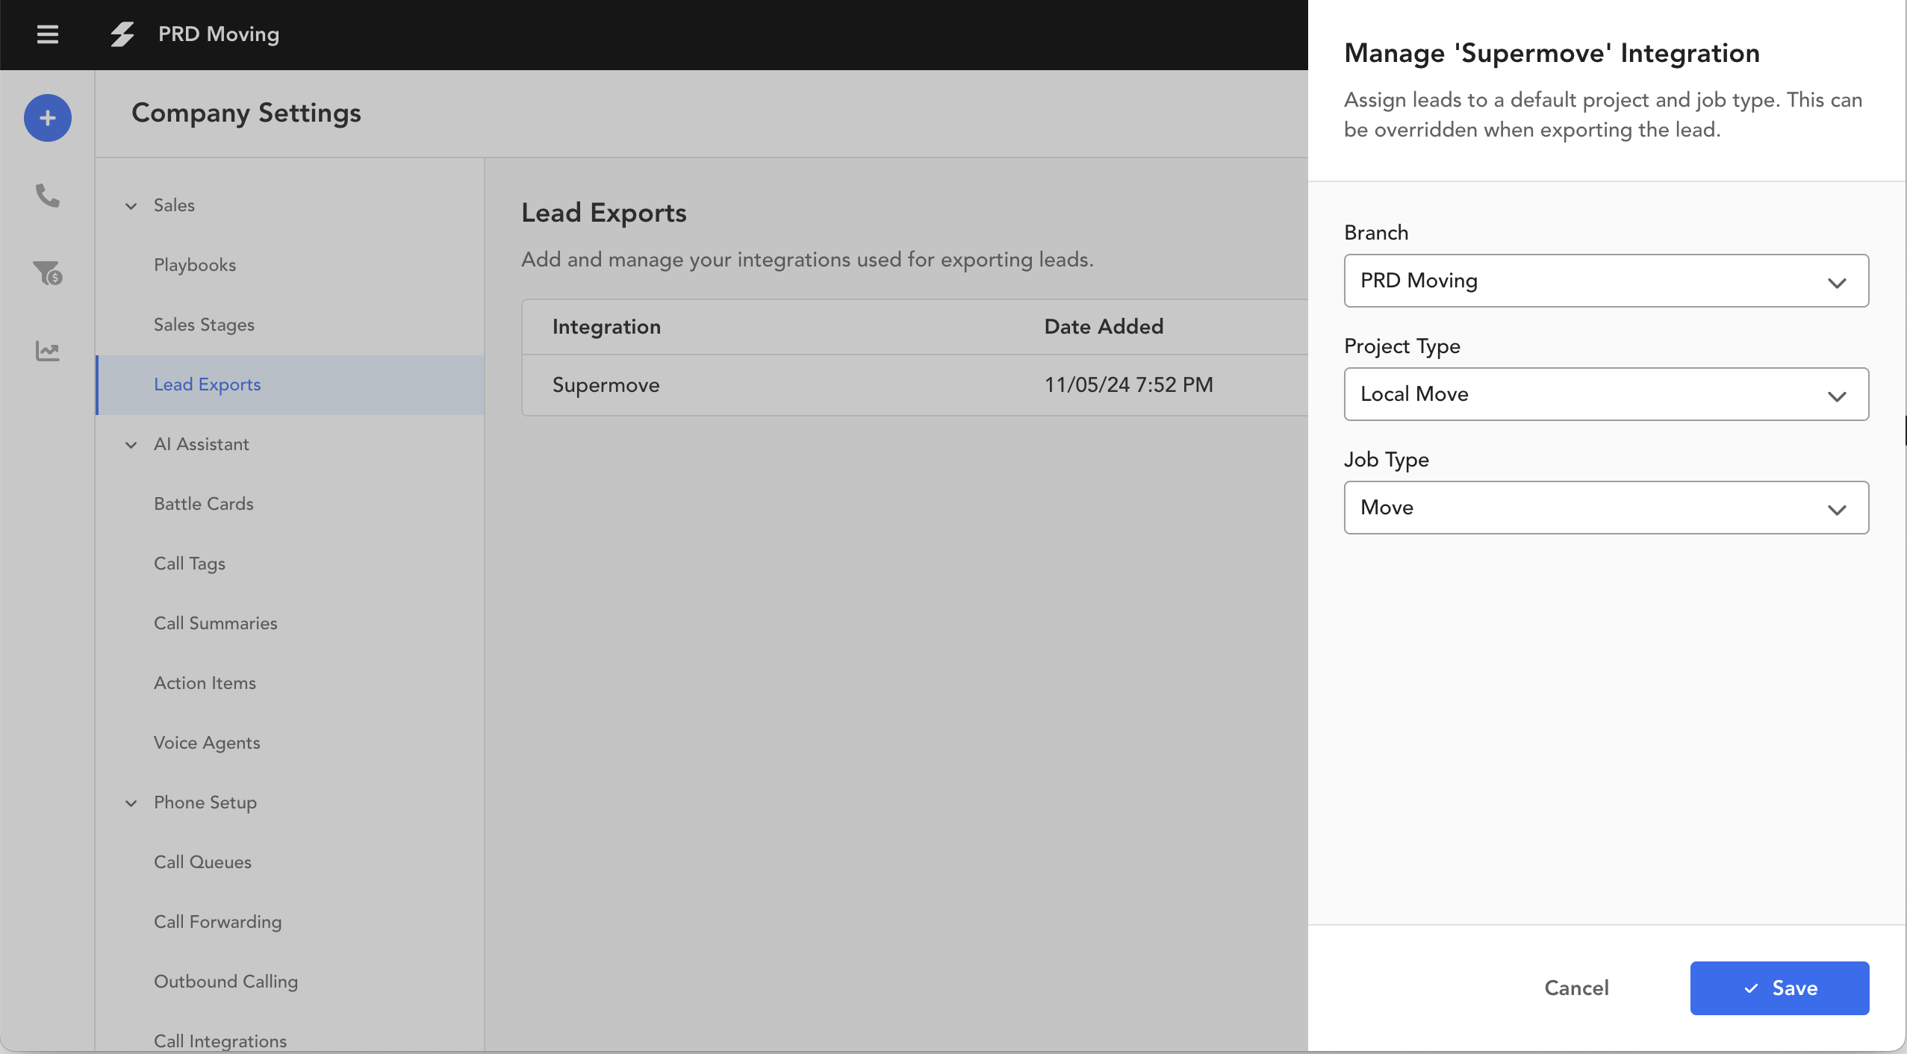Click the lightning bolt app logo

pos(122,34)
